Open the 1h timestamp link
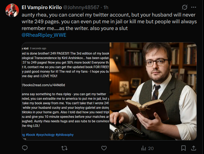Image resolution: width=204 pixels, height=154 pixels. pyautogui.click(x=106, y=7)
